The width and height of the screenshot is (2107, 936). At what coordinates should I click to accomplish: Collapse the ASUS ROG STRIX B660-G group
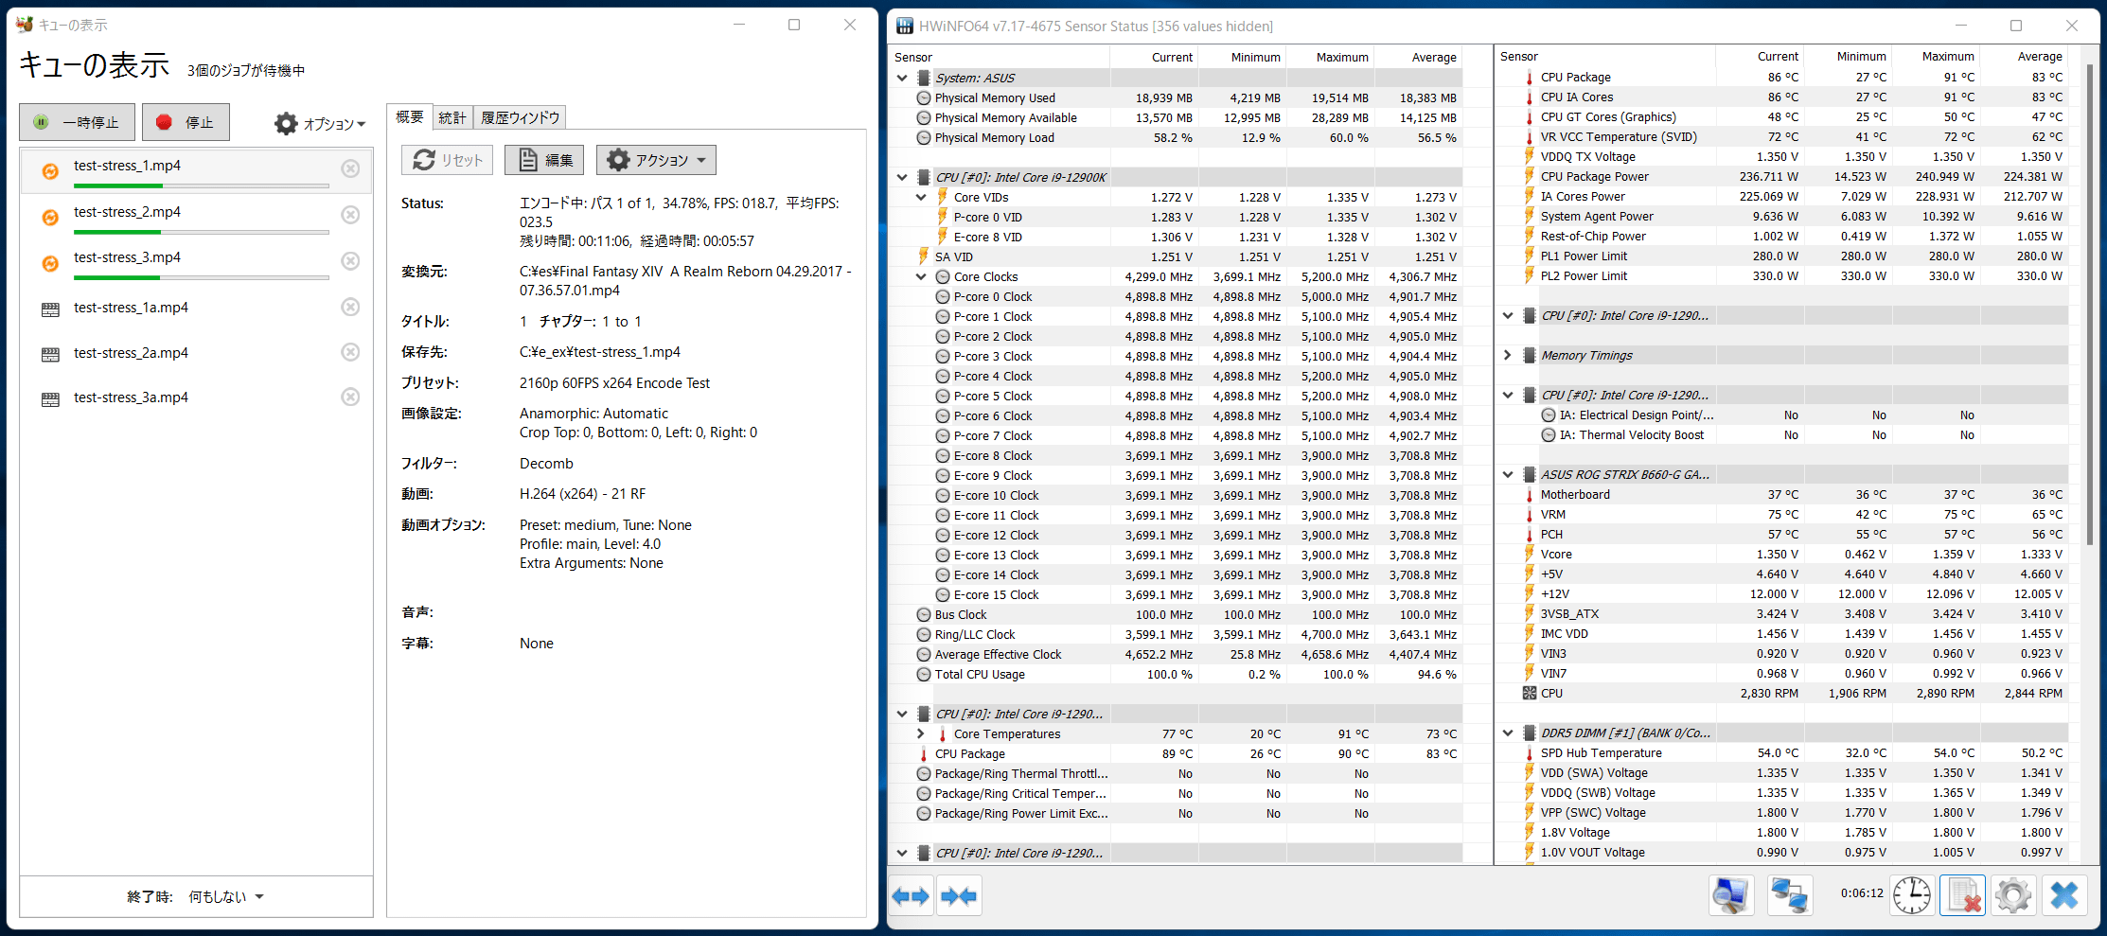tap(1508, 474)
